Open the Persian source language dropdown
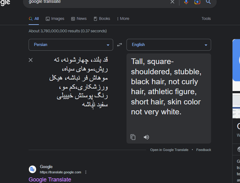This screenshot has width=240, height=183. [x=71, y=45]
